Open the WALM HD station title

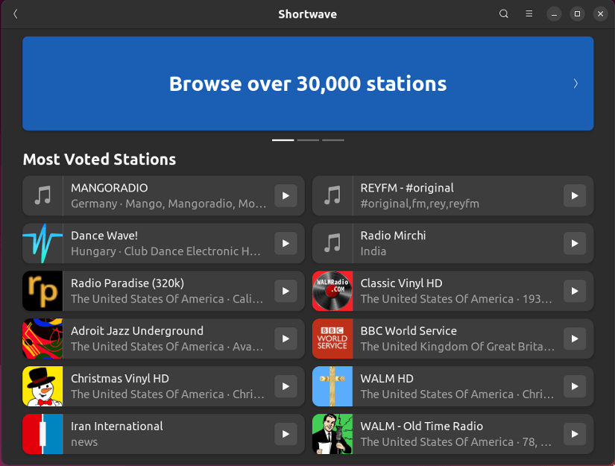coord(387,379)
